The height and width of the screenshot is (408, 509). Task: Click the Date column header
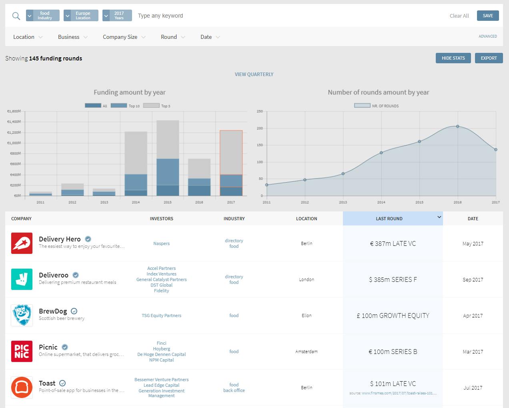tap(473, 219)
